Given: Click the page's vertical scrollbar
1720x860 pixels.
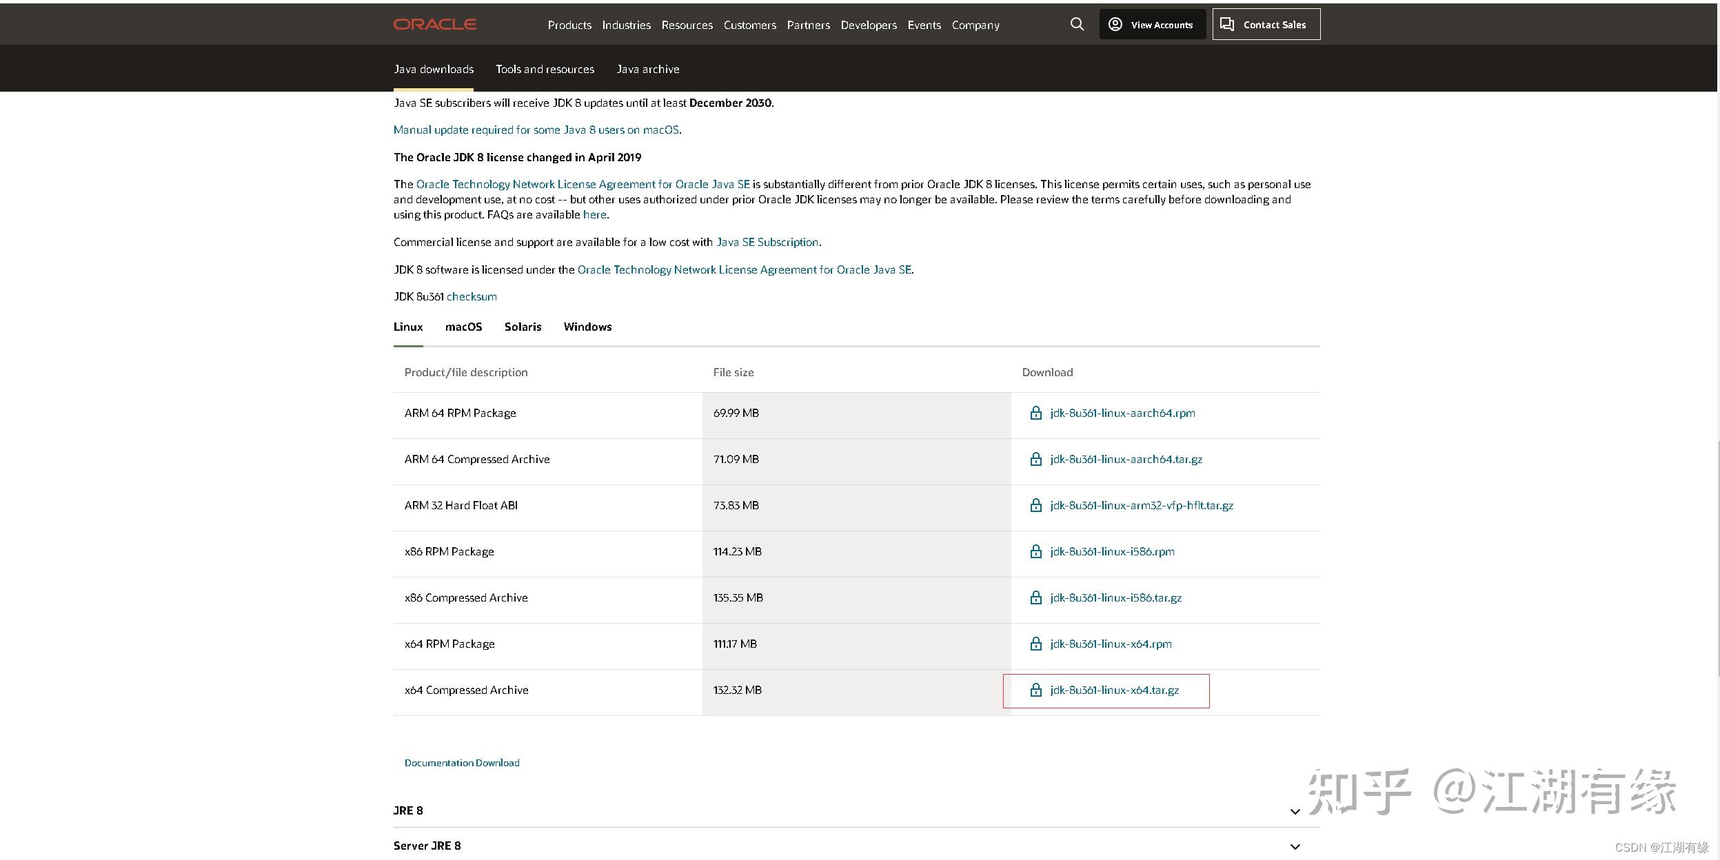Looking at the screenshot, I should pyautogui.click(x=1718, y=558).
